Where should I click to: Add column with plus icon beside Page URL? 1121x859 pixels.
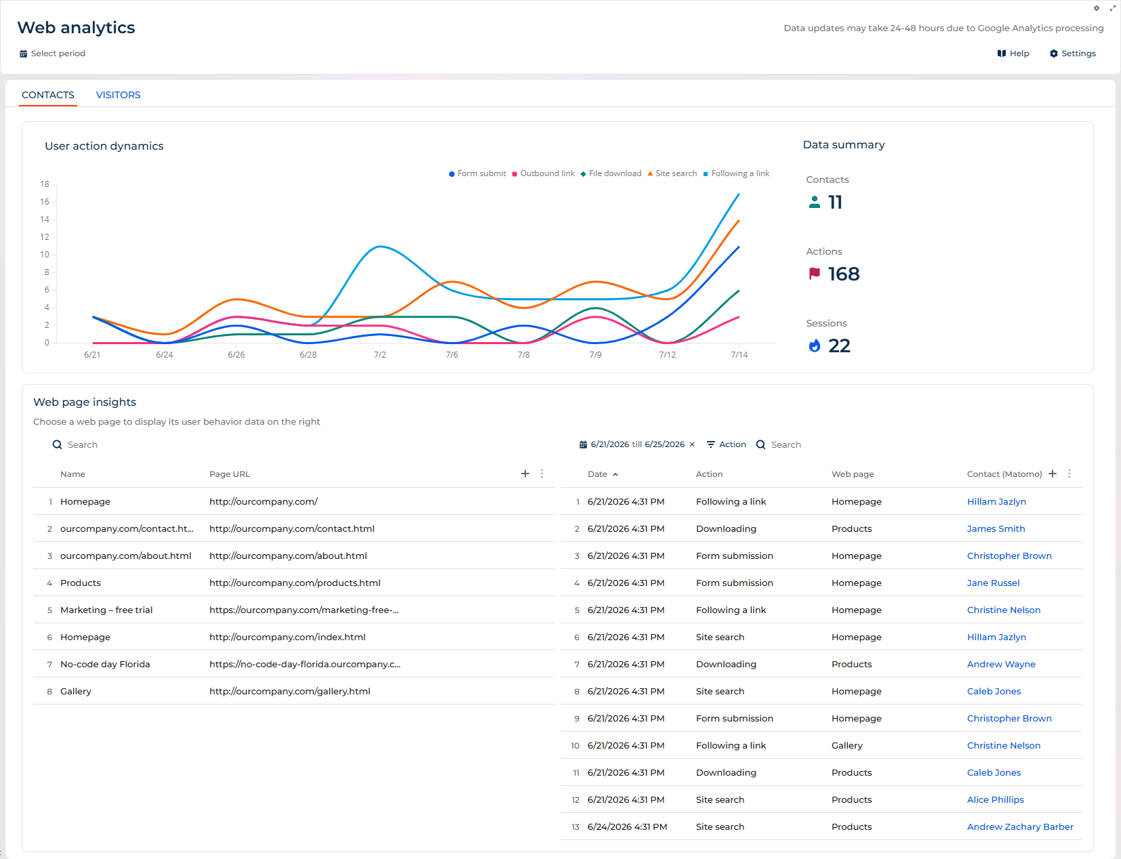coord(525,474)
